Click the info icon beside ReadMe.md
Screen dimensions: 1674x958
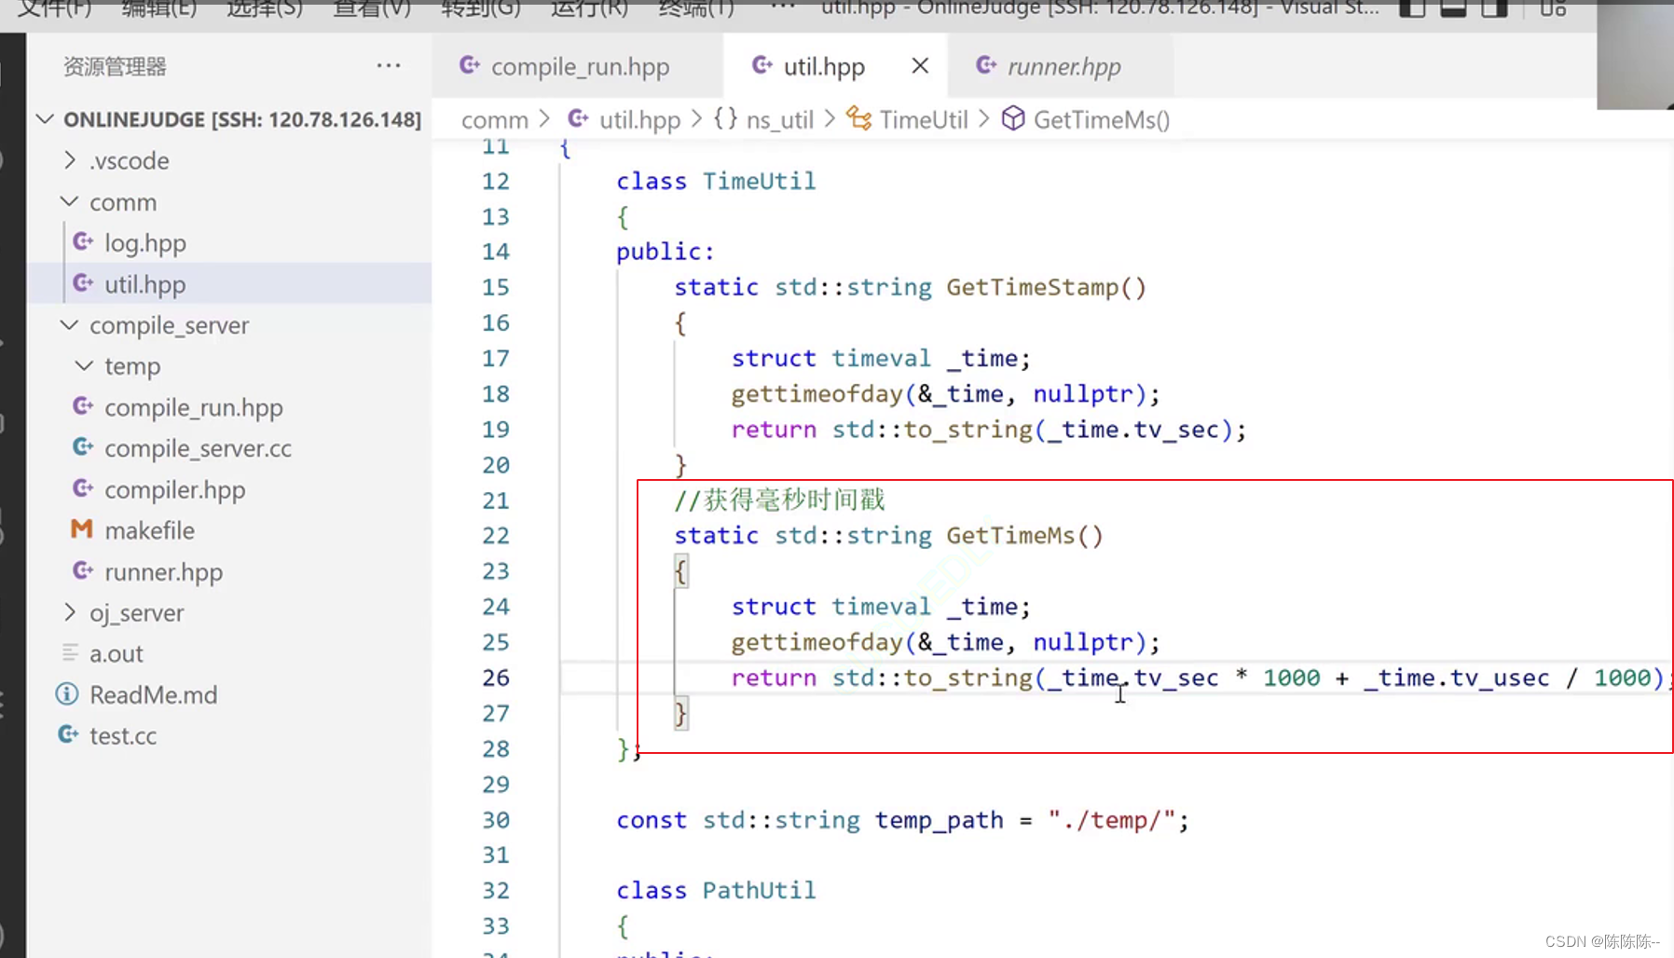67,694
